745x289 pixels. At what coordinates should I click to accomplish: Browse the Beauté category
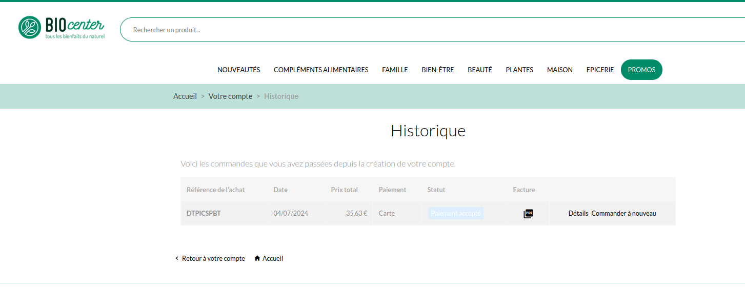pyautogui.click(x=479, y=70)
